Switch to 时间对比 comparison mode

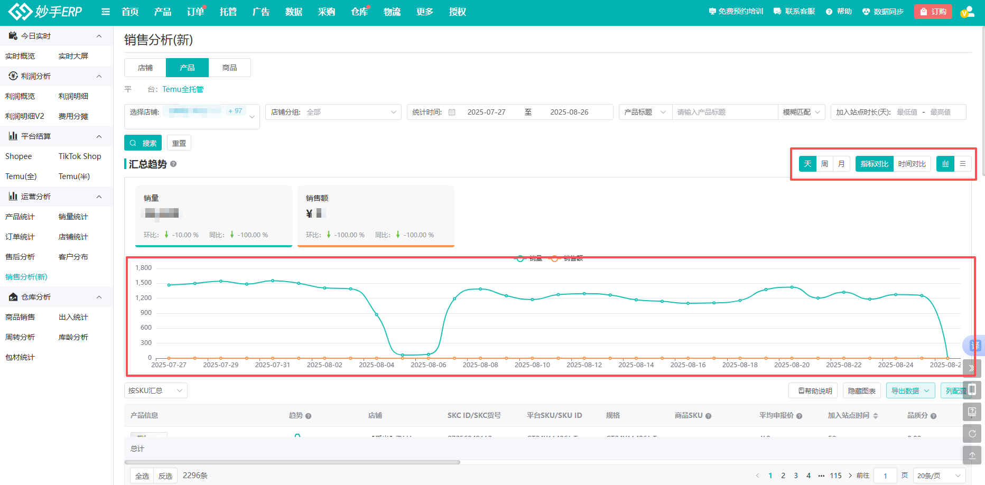pos(912,164)
